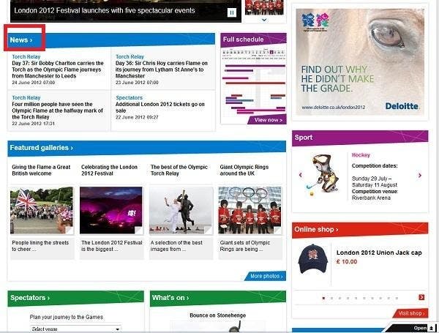The height and width of the screenshot is (333, 439).
Task: Click the More photos link
Action: click(266, 276)
